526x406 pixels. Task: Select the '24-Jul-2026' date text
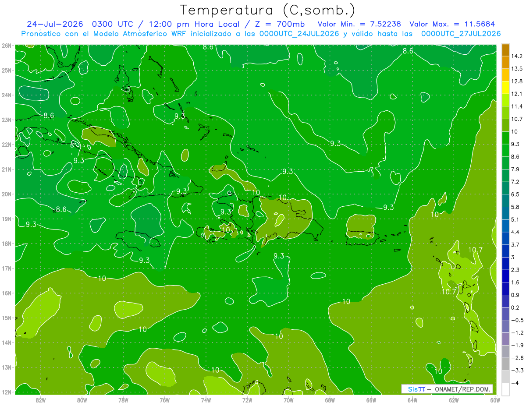(56, 24)
